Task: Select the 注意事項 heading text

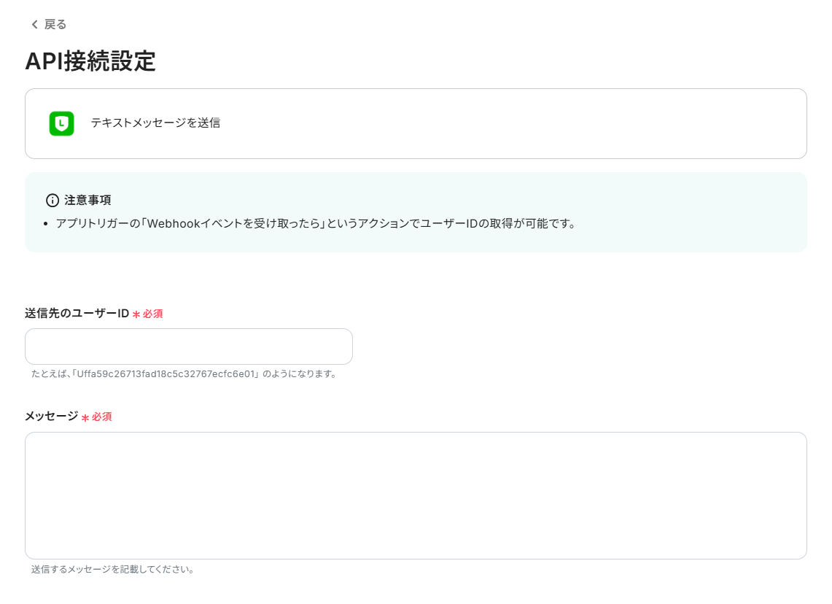Action: [x=87, y=199]
